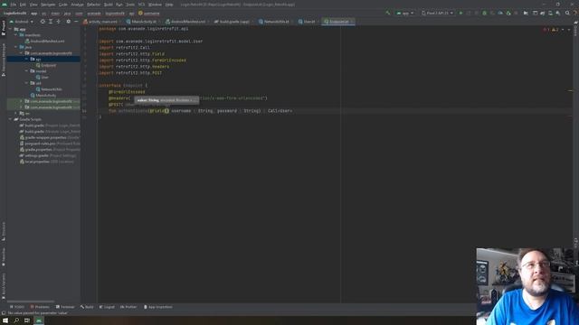
Task: Collapse the java folder
Action: (16, 47)
